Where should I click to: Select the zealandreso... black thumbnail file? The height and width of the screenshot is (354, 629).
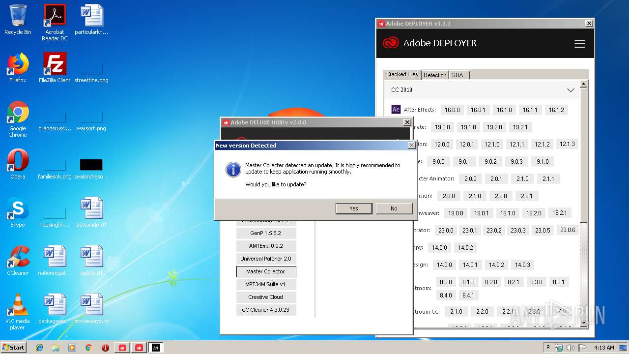tap(91, 169)
